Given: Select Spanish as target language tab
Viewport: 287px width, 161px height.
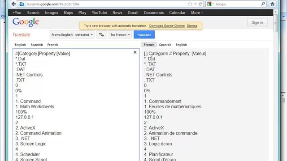Looking at the screenshot, I should coord(165,45).
